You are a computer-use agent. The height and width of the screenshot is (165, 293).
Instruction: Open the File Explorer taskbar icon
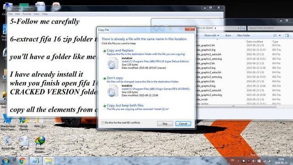[49, 161]
